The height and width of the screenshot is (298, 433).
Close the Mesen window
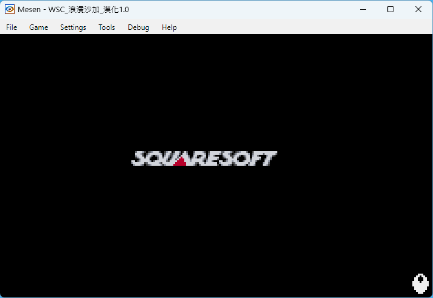click(418, 9)
